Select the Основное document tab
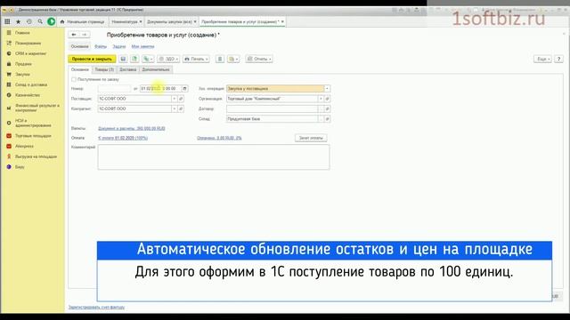 [80, 69]
